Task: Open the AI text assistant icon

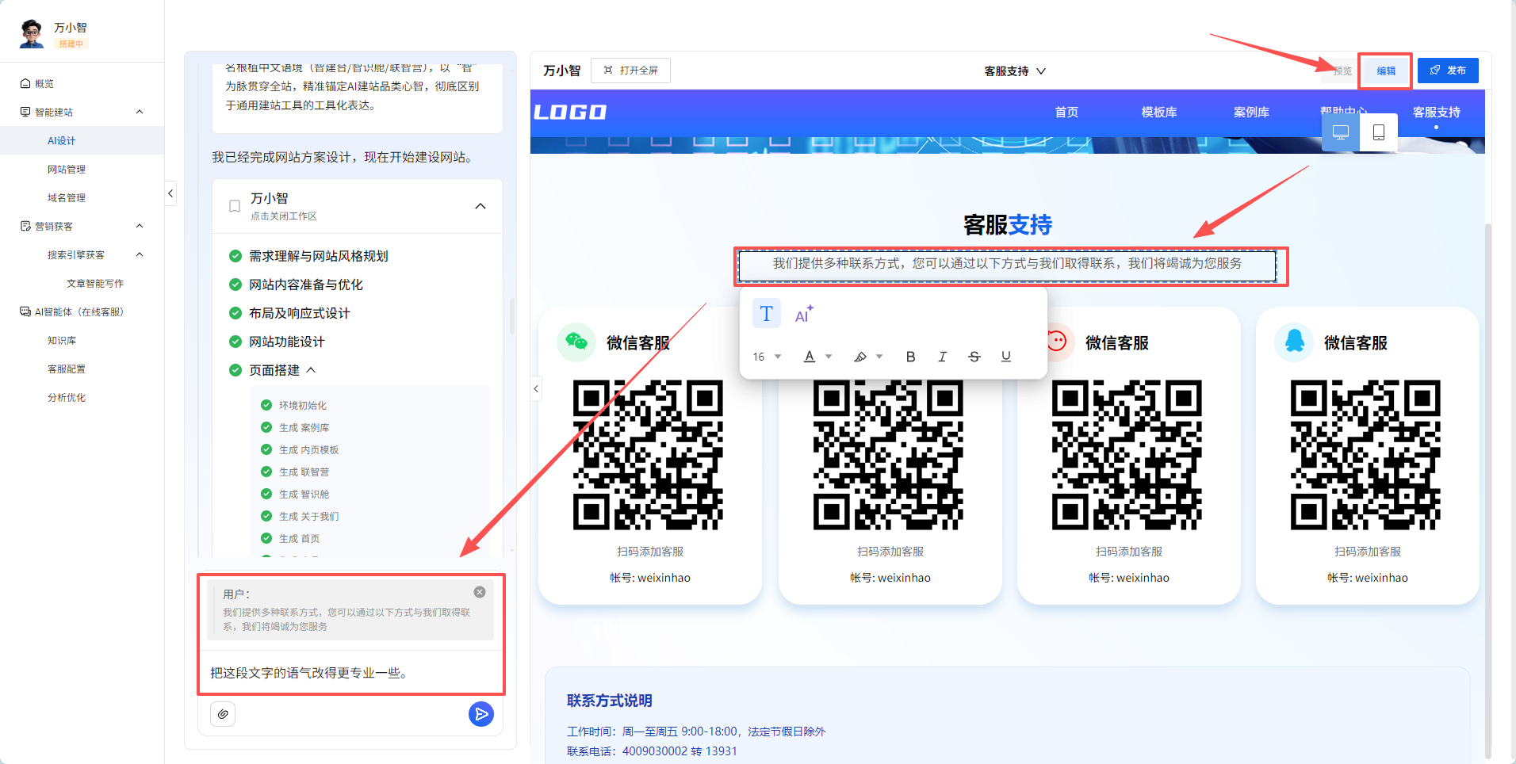Action: click(803, 315)
